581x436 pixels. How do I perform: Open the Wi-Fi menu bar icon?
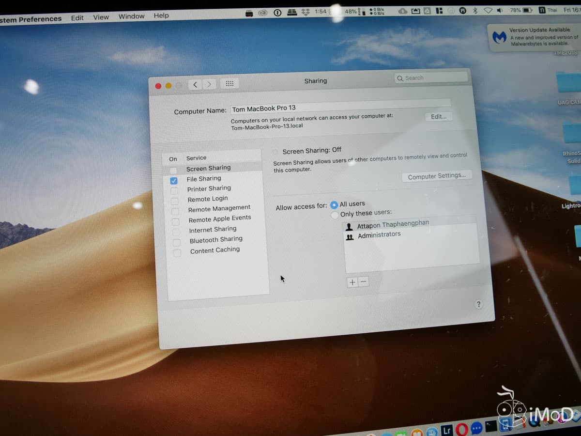coord(489,11)
